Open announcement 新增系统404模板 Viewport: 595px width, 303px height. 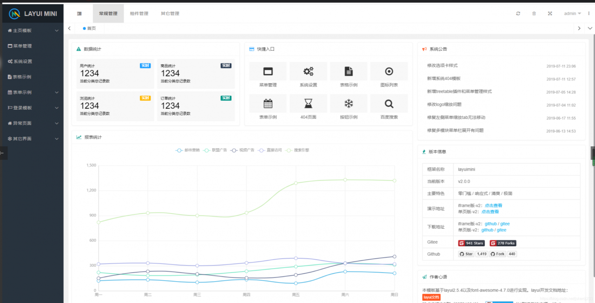pyautogui.click(x=444, y=79)
